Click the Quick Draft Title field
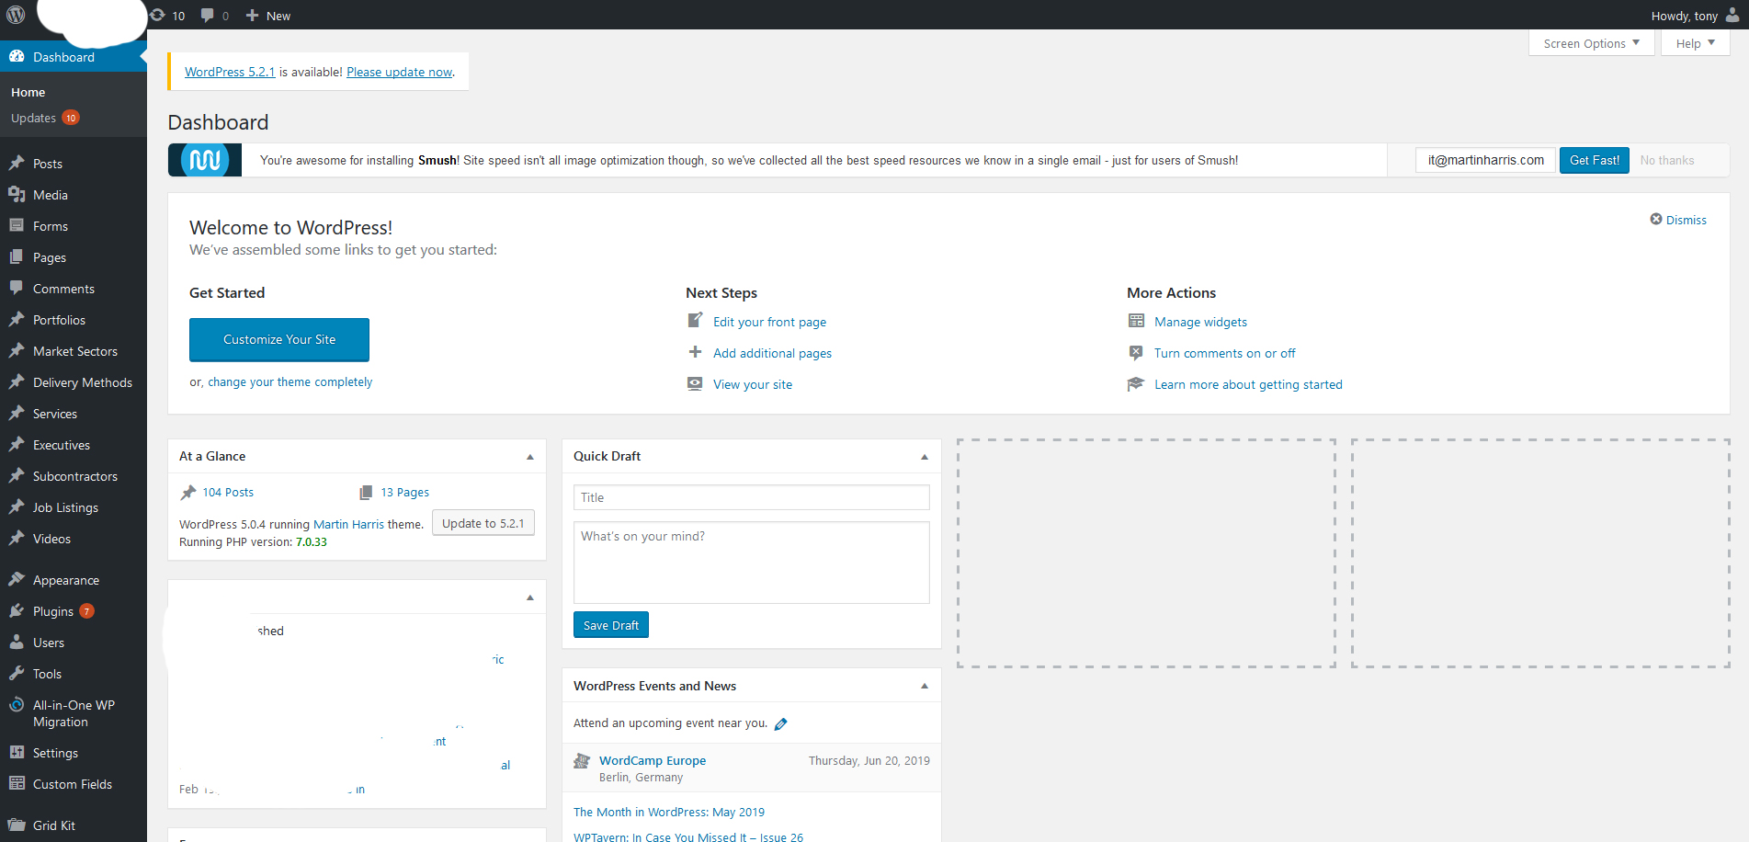This screenshot has width=1749, height=842. coord(752,497)
